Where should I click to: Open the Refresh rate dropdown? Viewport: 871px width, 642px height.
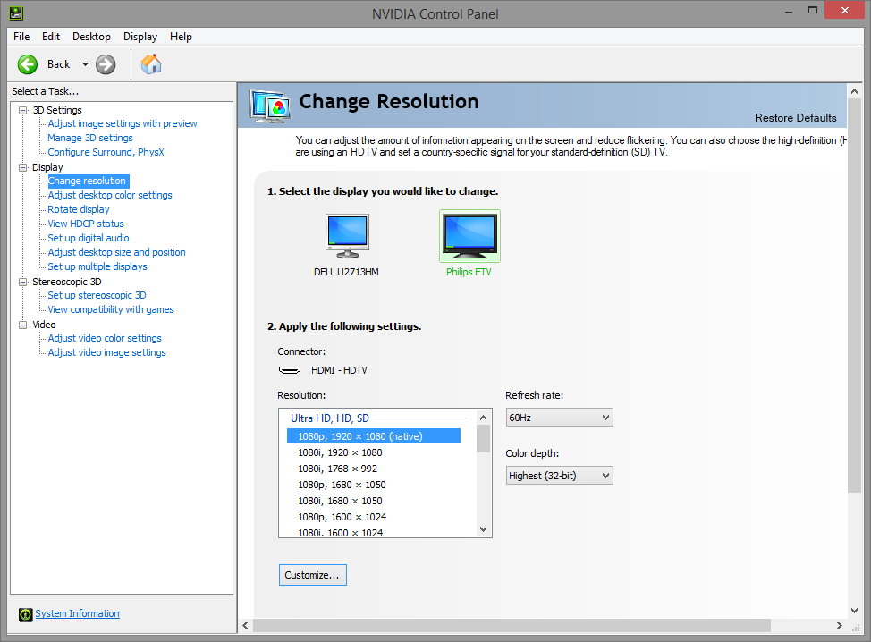click(560, 418)
